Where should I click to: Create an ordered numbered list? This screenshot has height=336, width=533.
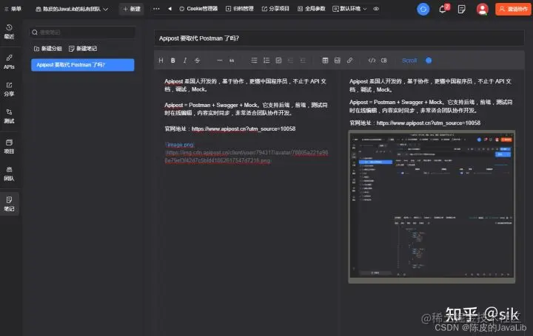tap(266, 61)
